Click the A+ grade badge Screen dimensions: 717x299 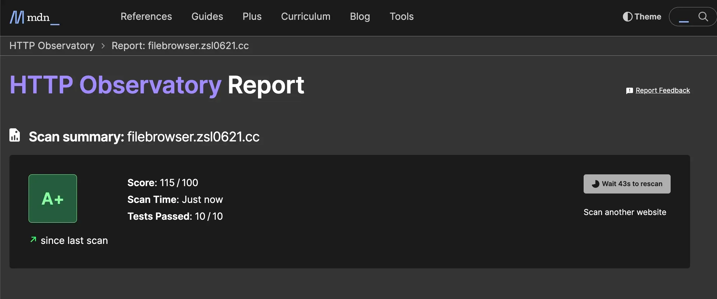[x=53, y=199]
